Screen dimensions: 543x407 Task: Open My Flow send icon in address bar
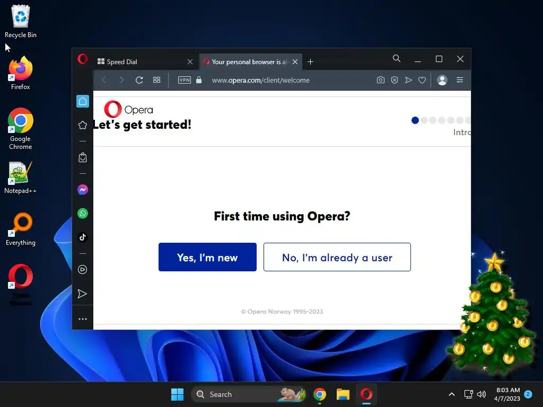(408, 81)
